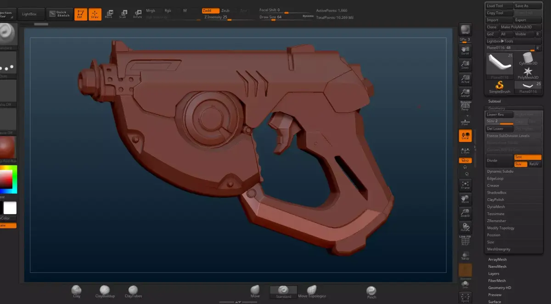Collapse the Geometry section
Screen dimensions: 551x304
pos(497,109)
